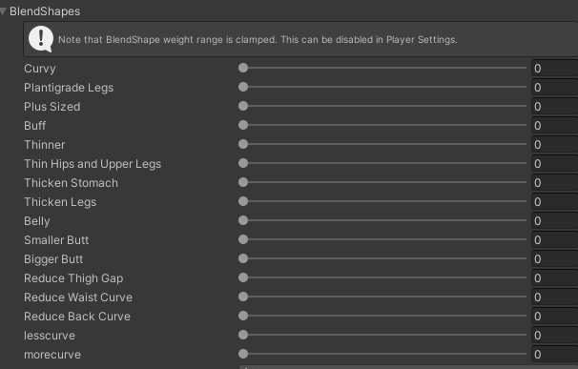
Task: Click the Belly slider handle
Action: tap(243, 220)
